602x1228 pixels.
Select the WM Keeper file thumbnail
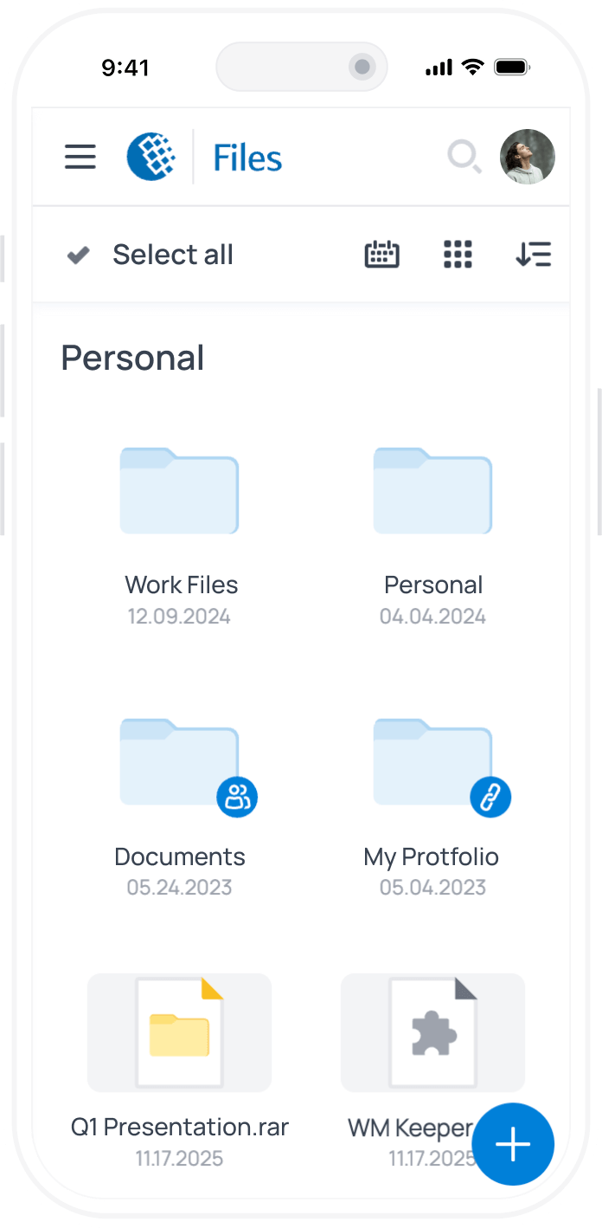point(432,1032)
